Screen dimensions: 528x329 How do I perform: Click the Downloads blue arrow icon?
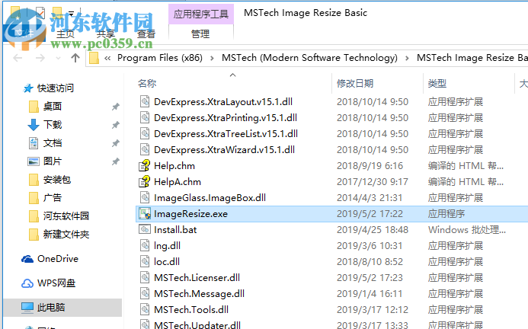click(x=33, y=125)
